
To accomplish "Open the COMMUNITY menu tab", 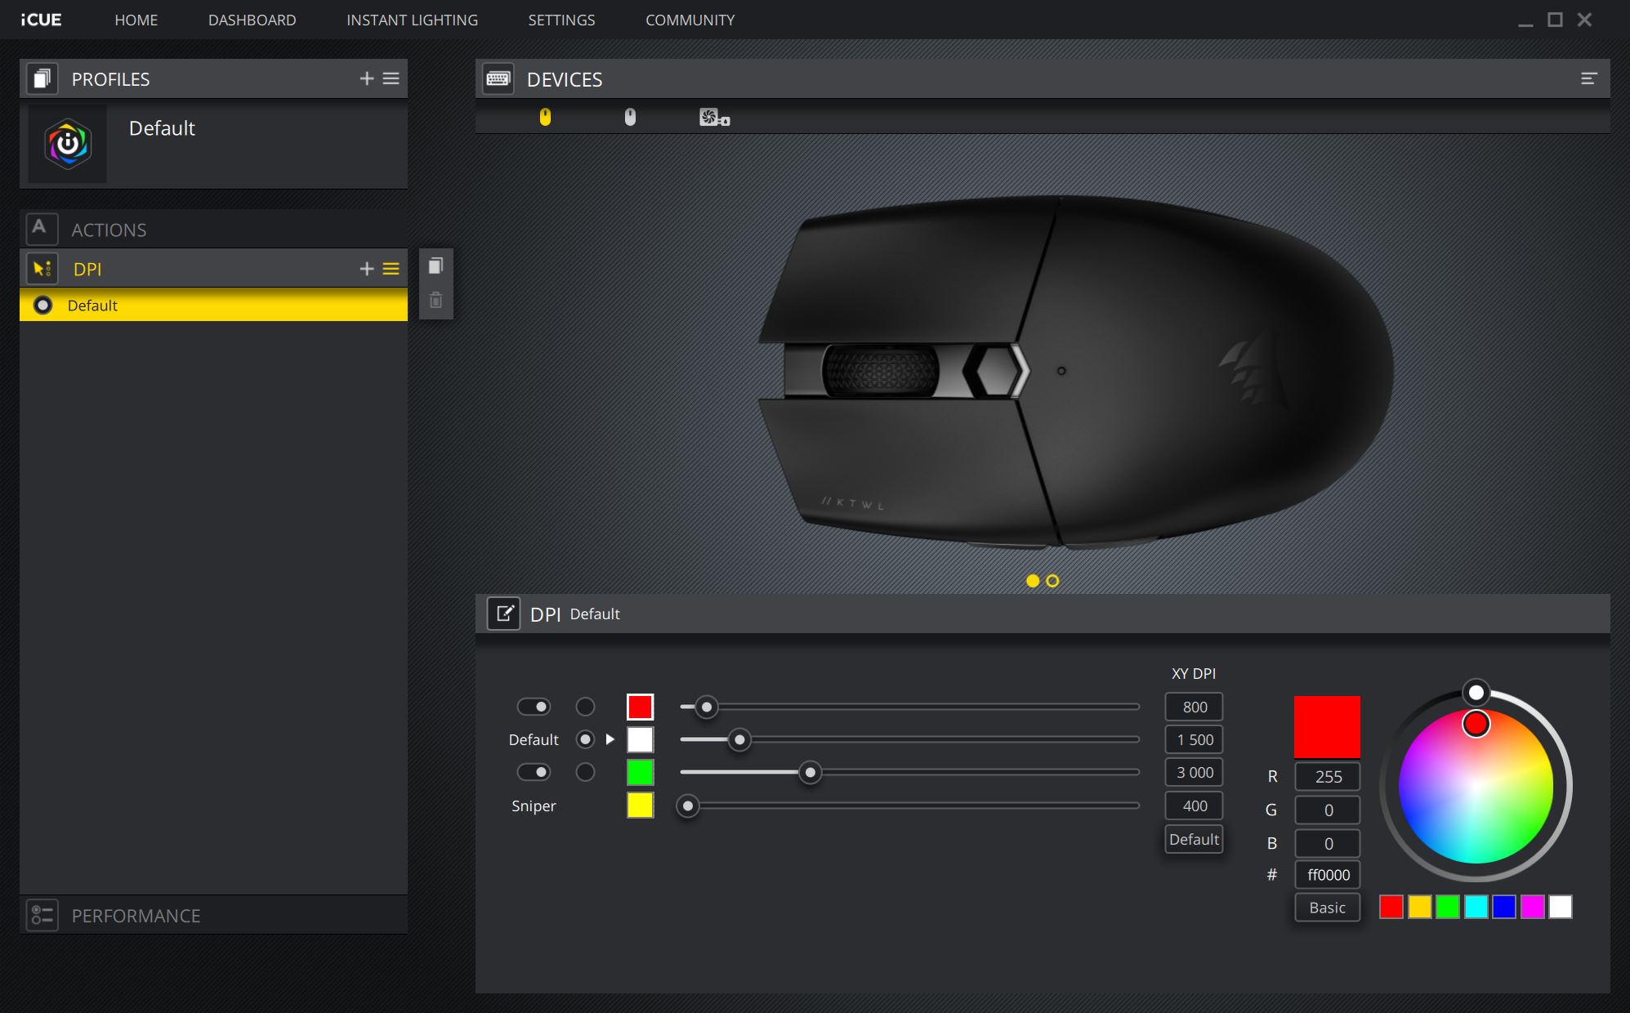I will point(690,20).
